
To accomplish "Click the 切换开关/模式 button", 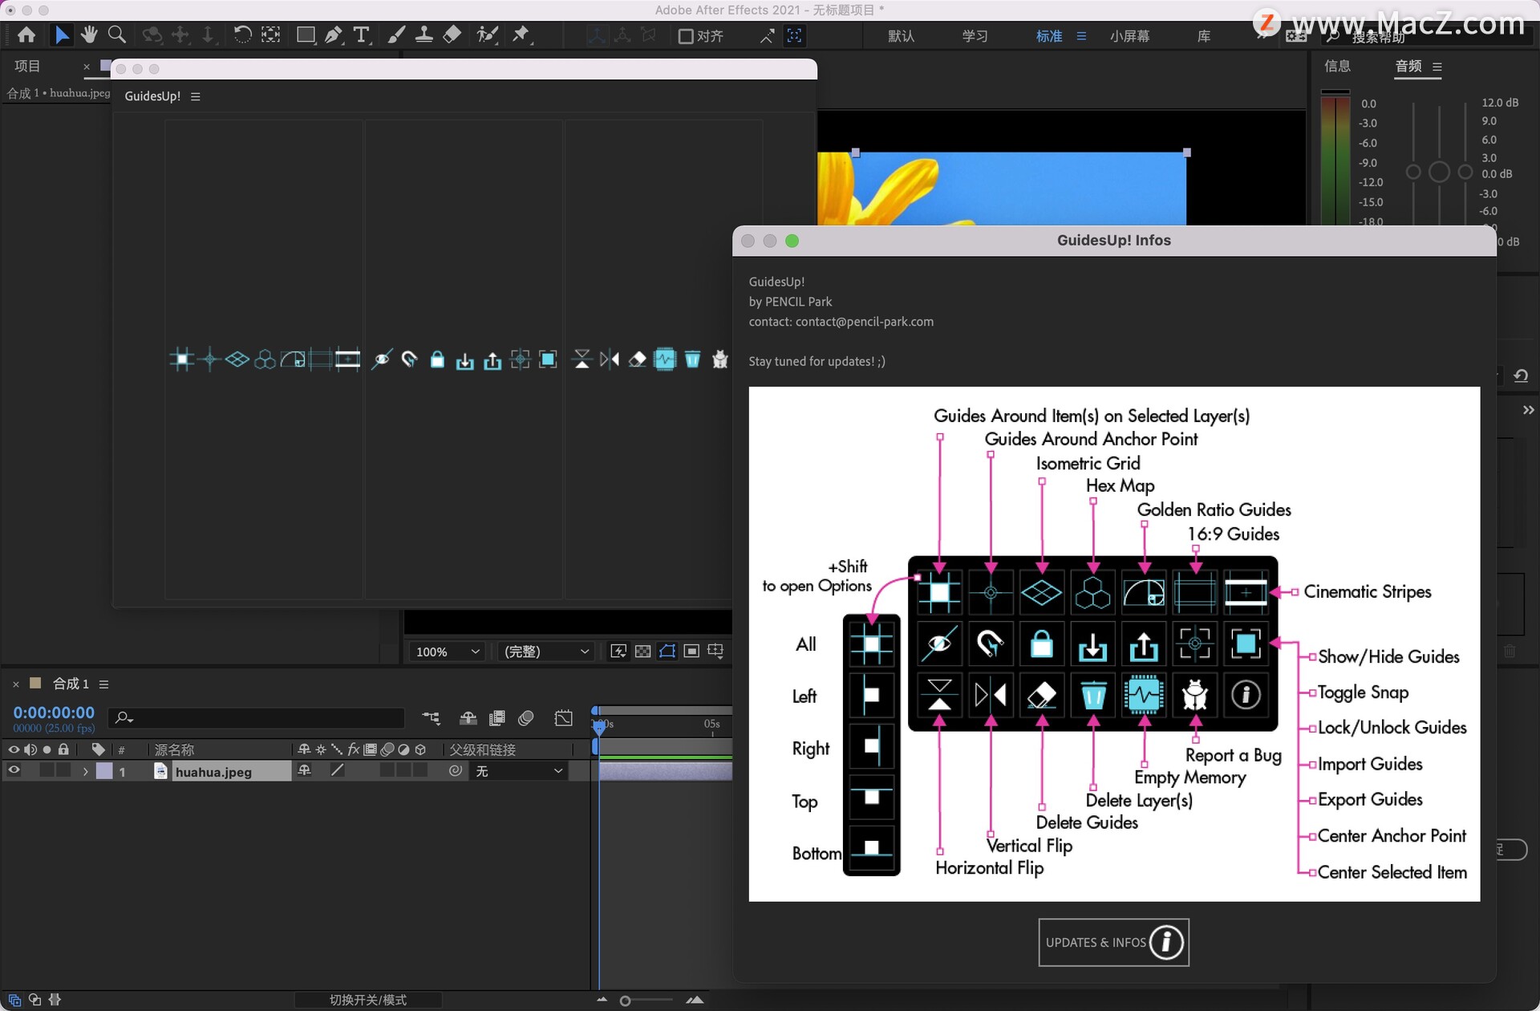I will [x=368, y=1000].
